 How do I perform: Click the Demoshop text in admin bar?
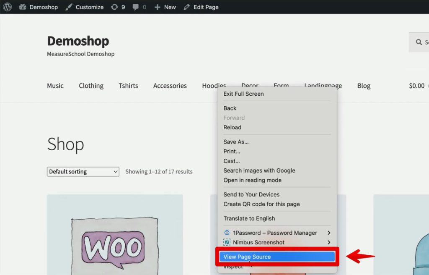click(44, 7)
